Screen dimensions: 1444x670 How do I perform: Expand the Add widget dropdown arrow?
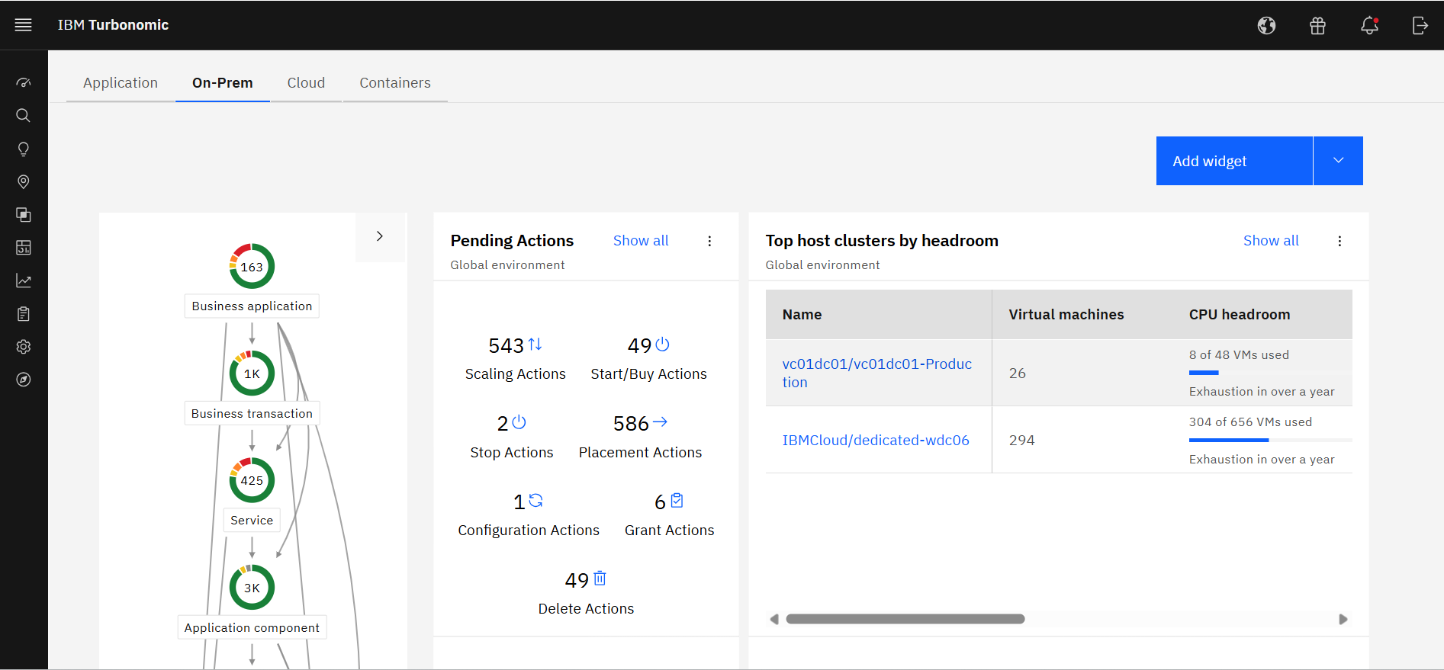click(x=1338, y=161)
